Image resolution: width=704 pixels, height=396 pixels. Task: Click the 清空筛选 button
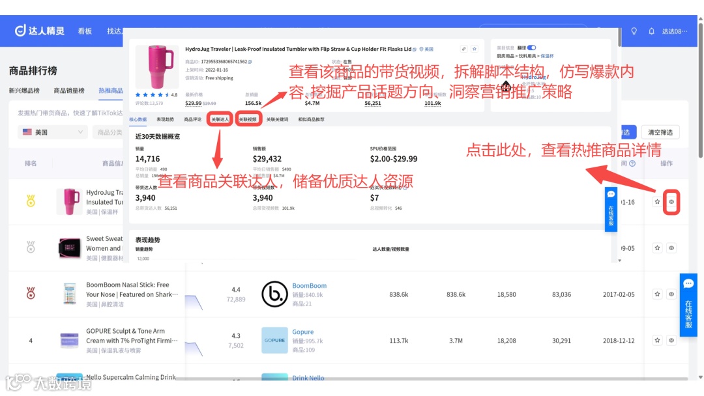pos(660,132)
